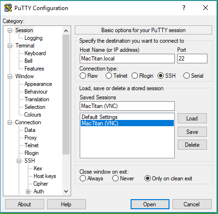Collapse the SSH tree node
The width and height of the screenshot is (218, 214).
coord(19,161)
